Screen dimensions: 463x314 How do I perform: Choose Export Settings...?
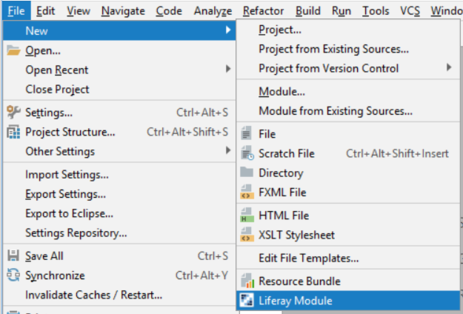119,194
